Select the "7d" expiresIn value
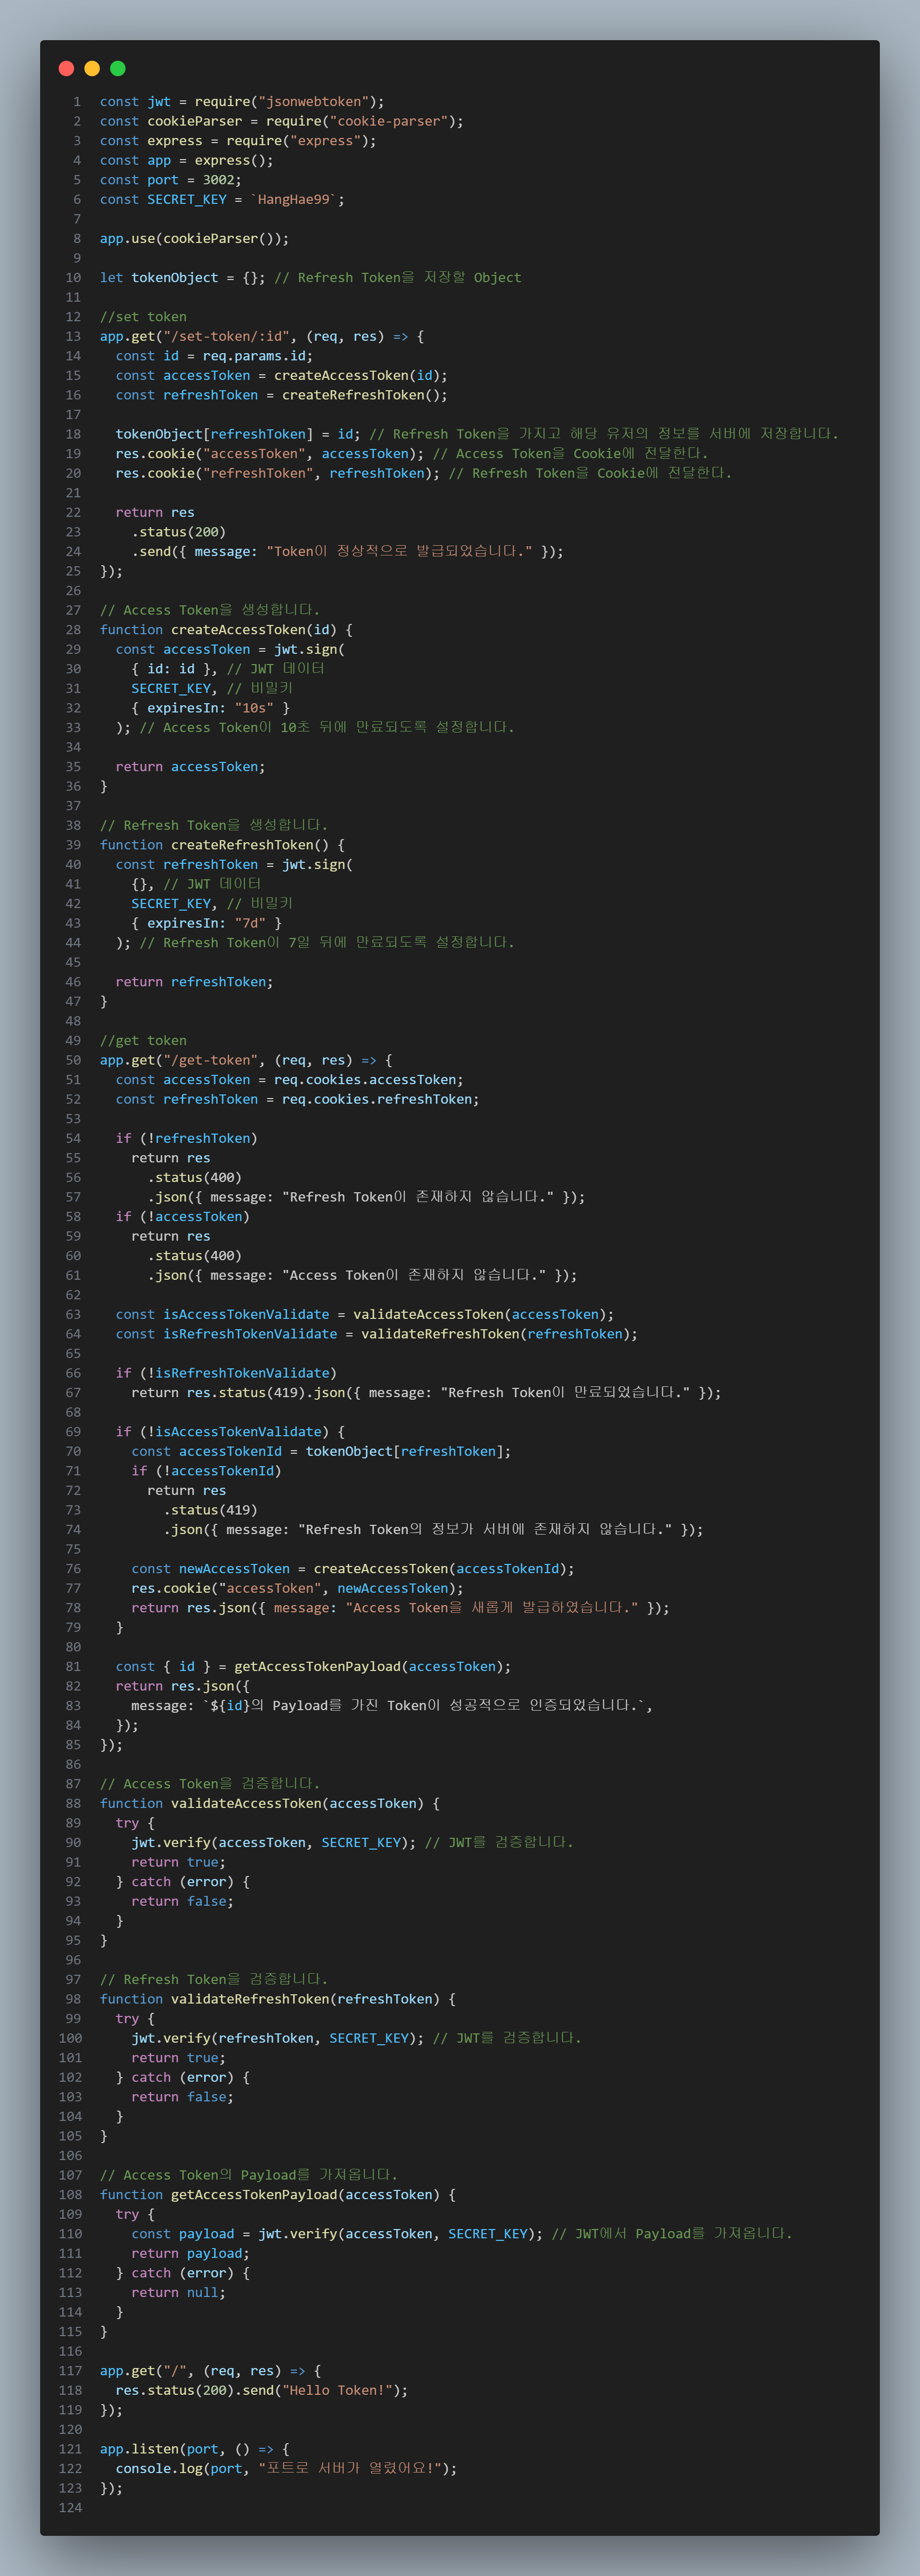This screenshot has width=920, height=2576. click(250, 923)
